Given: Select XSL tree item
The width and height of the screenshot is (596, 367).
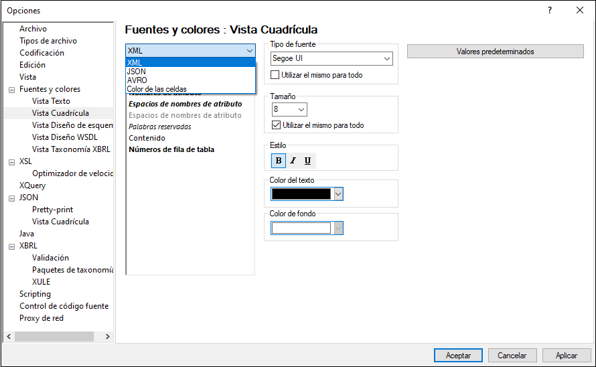Looking at the screenshot, I should click(x=26, y=161).
